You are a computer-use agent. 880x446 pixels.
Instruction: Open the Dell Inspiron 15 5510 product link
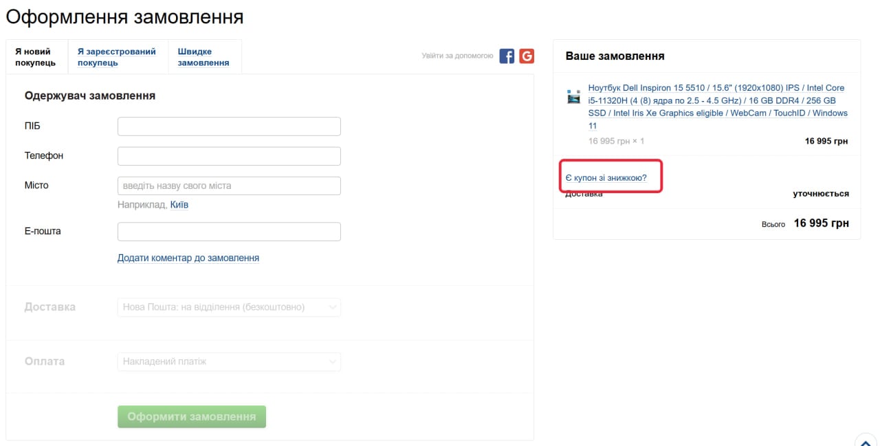click(x=718, y=107)
